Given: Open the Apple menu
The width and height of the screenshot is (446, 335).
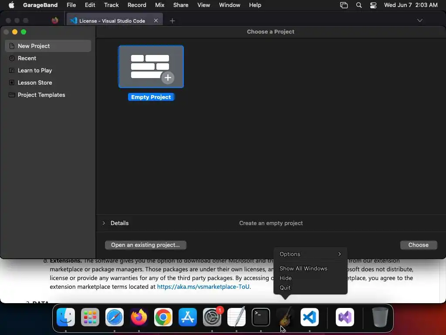Looking at the screenshot, I should (11, 5).
